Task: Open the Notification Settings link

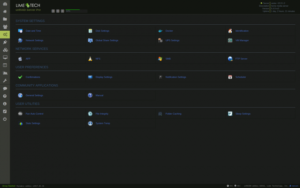Action: coord(175,77)
